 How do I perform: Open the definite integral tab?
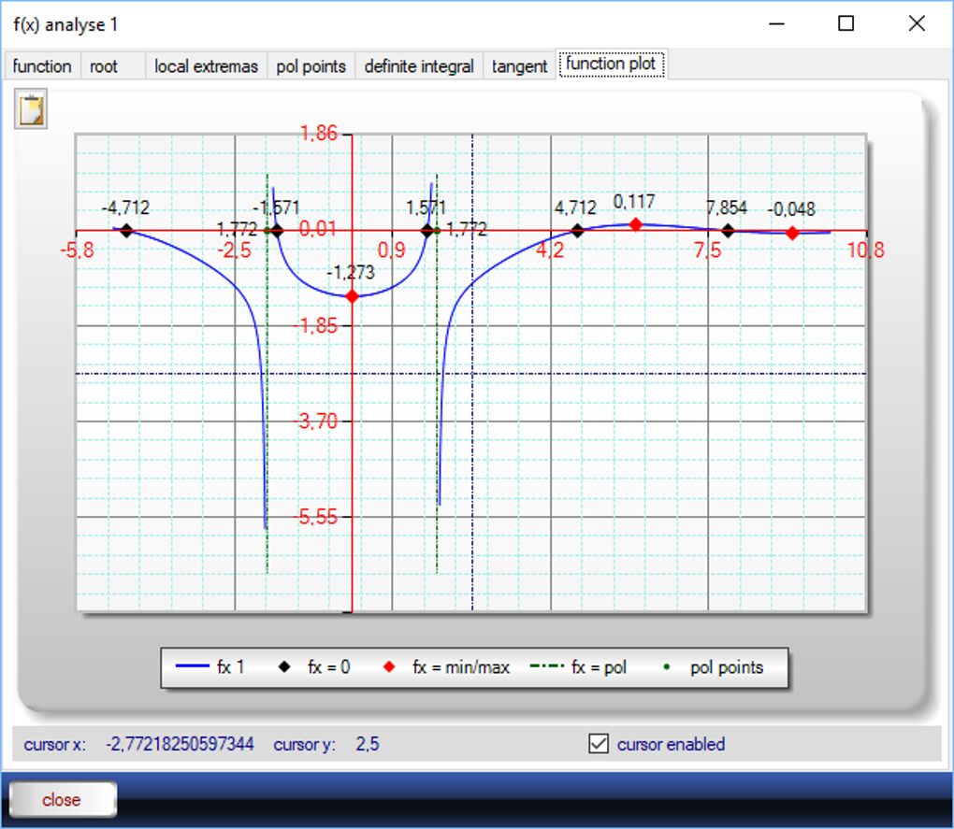pyautogui.click(x=419, y=65)
